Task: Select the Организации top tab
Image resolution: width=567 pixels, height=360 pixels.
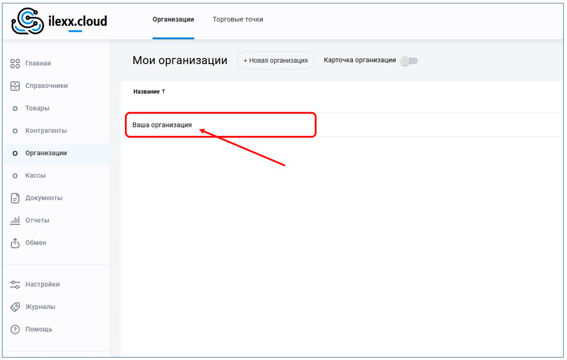Action: [x=173, y=20]
